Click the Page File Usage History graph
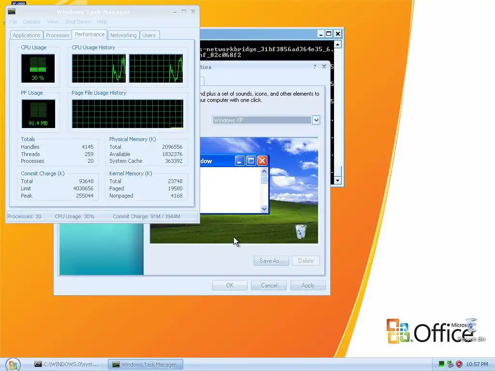 point(128,114)
